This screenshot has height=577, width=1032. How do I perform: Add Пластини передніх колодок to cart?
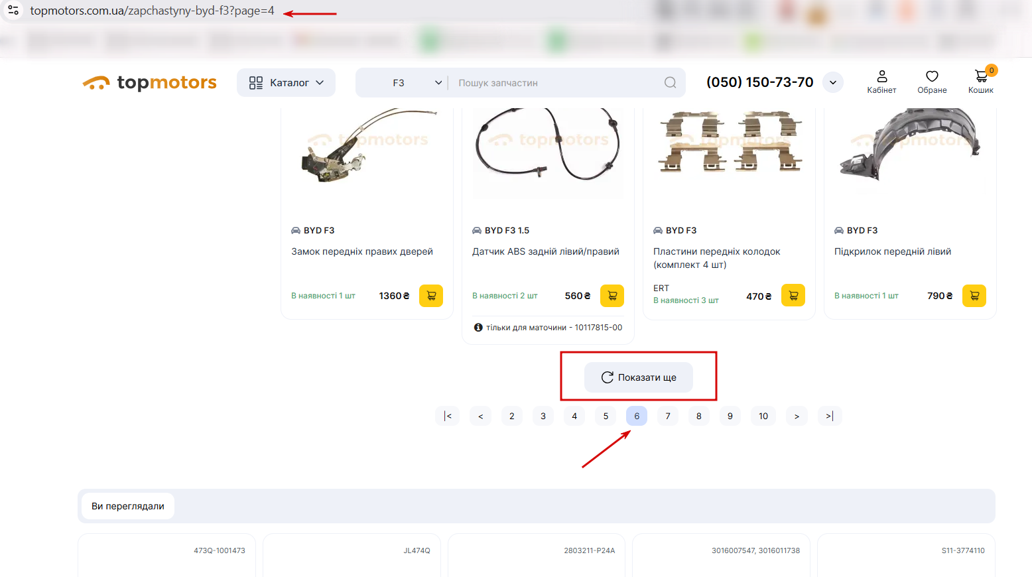point(793,295)
